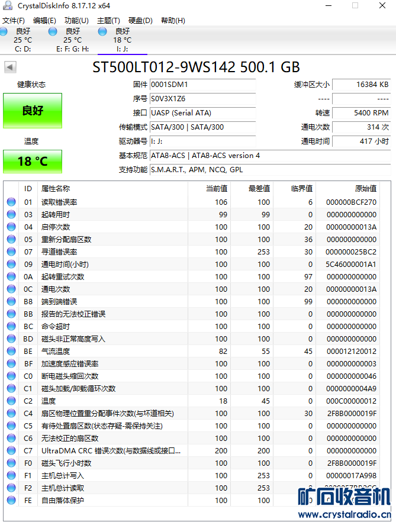Click status icon for 寻道错误率 row
The height and width of the screenshot is (522, 396).
coord(11,252)
